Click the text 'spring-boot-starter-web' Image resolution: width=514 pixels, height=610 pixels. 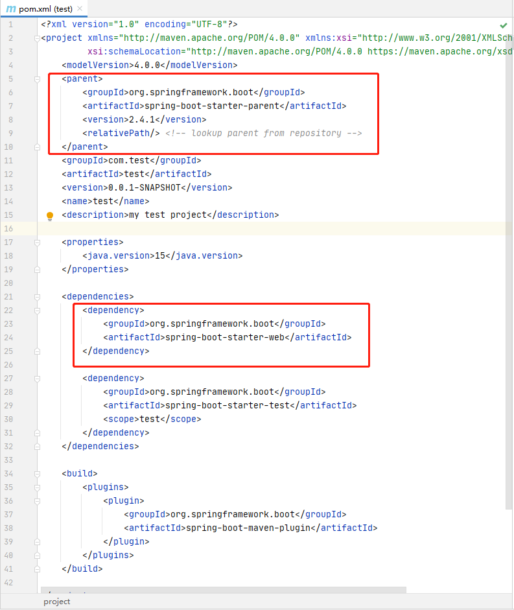pyautogui.click(x=225, y=337)
